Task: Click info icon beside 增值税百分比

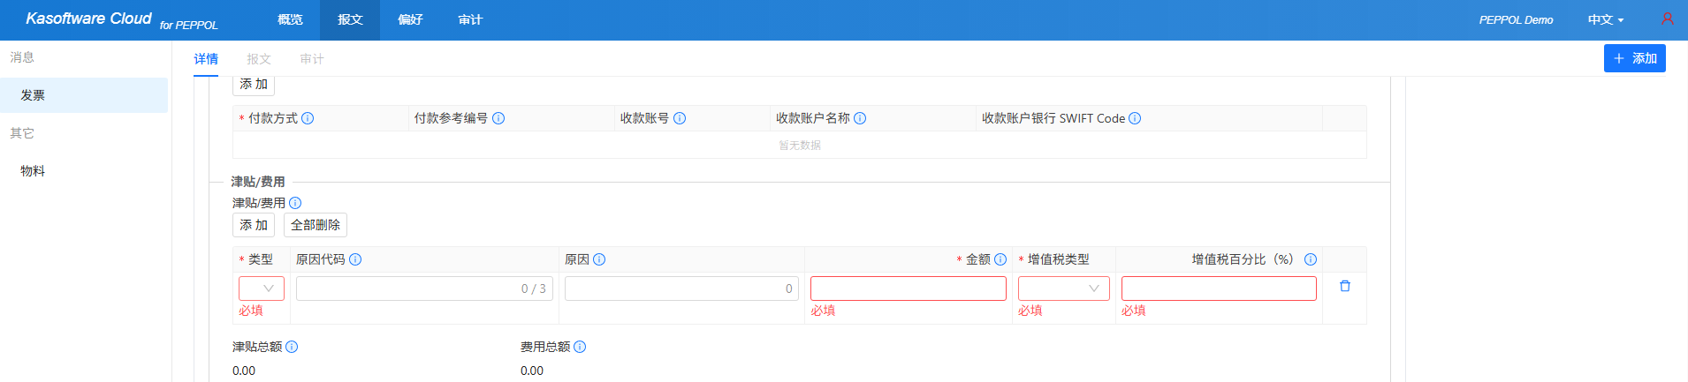Action: 1311,259
